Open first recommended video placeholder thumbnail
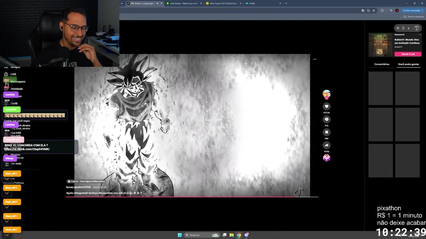The width and height of the screenshot is (426, 239). coord(381,88)
